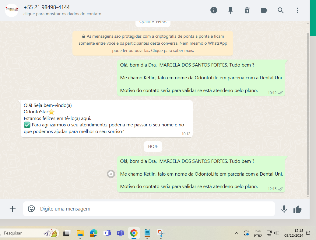
Task: Click the encryption notice to learn more
Action: tap(153, 43)
